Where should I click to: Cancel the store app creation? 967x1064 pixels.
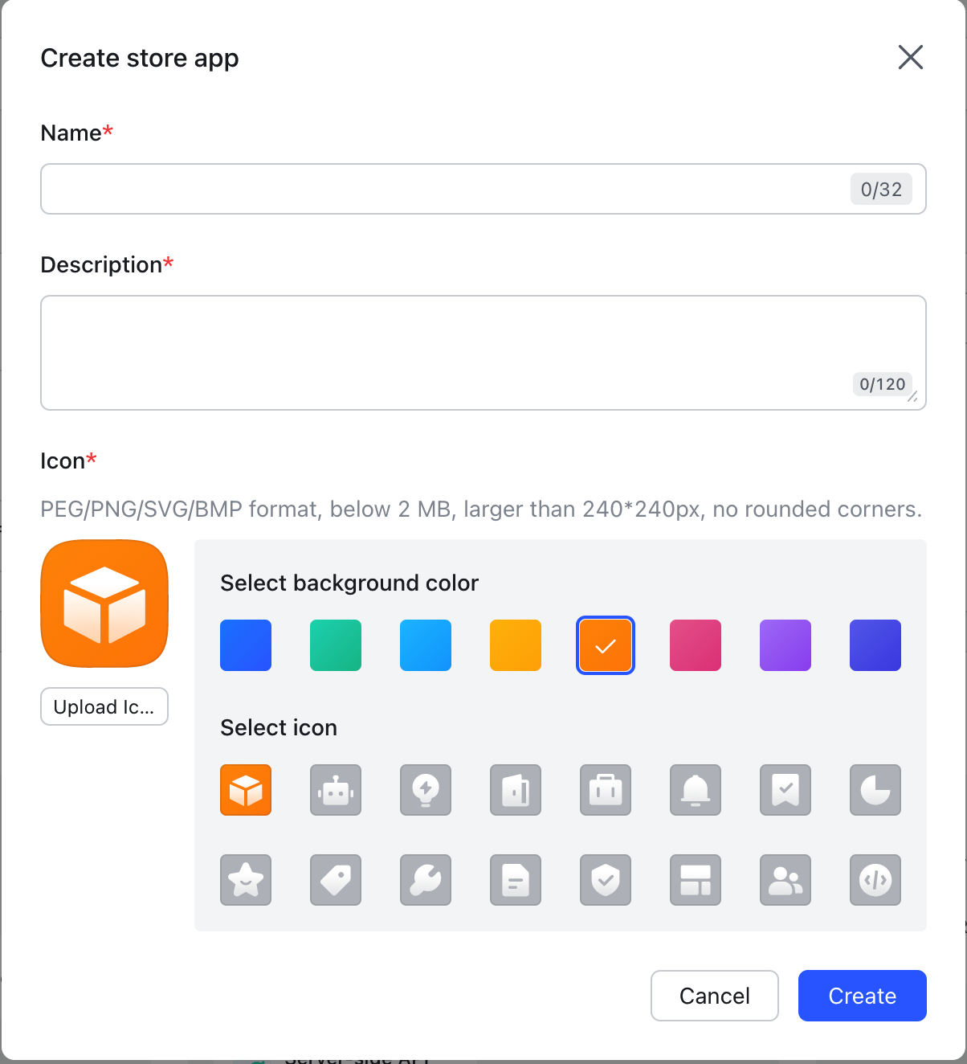pos(715,996)
